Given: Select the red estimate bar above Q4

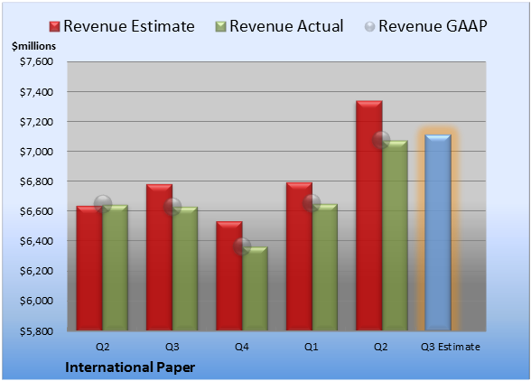Looking at the screenshot, I should 229,276.
